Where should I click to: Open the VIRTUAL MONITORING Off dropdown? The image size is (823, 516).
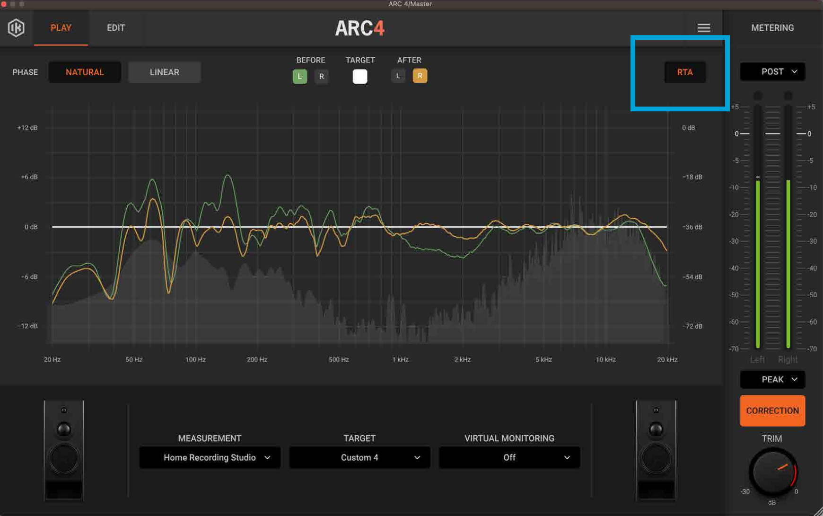coord(509,457)
